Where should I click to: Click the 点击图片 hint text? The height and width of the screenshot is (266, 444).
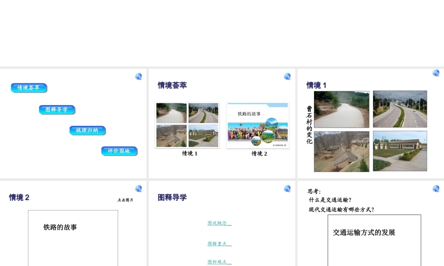125,200
